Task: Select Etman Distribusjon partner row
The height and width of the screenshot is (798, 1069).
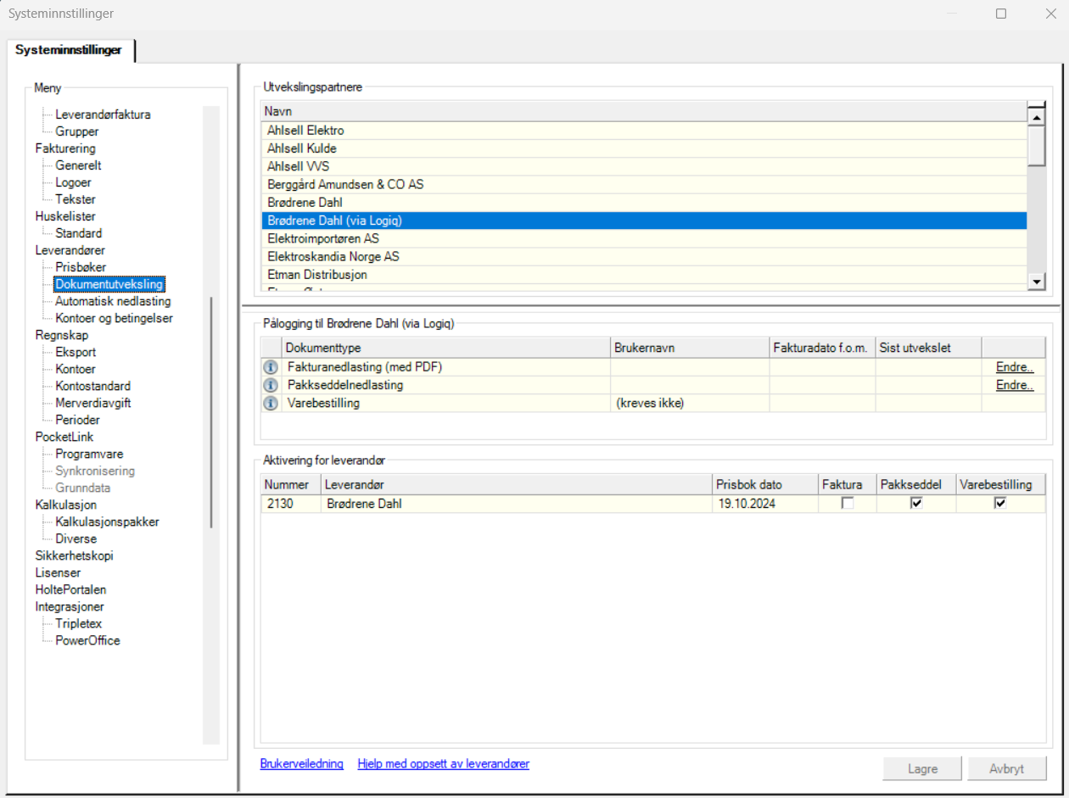Action: click(644, 275)
